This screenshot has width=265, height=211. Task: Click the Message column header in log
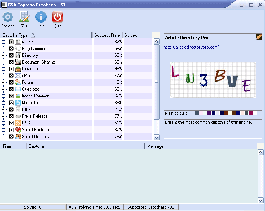201,146
